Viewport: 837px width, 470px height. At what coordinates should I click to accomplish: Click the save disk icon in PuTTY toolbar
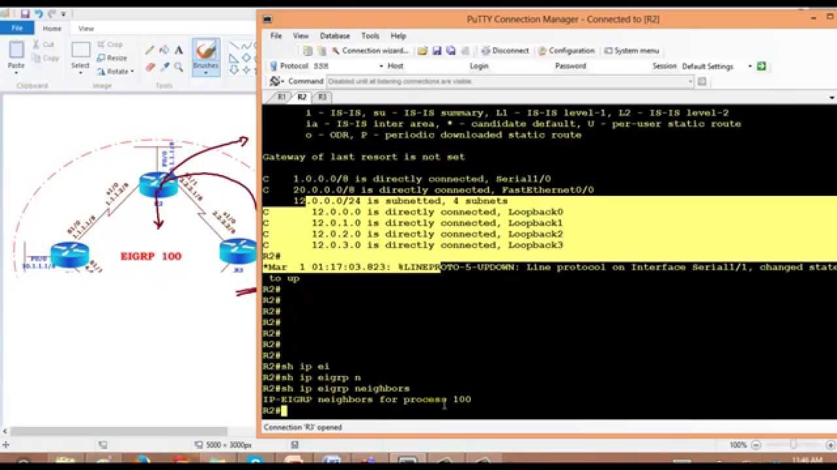pyautogui.click(x=437, y=50)
